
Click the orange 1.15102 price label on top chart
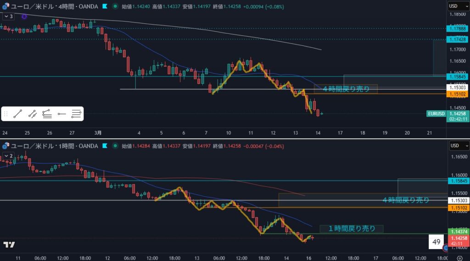458,94
